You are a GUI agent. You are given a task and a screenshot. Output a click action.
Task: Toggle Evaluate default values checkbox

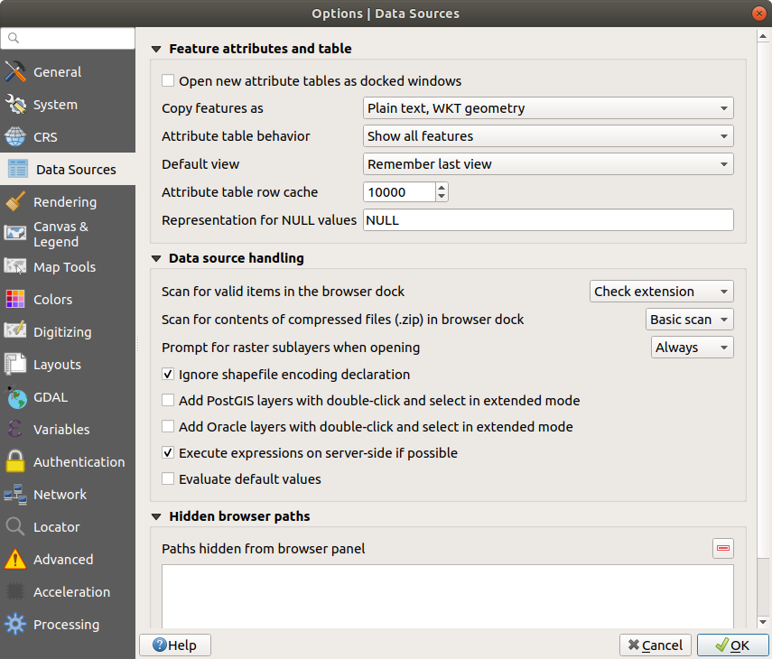[x=168, y=479]
